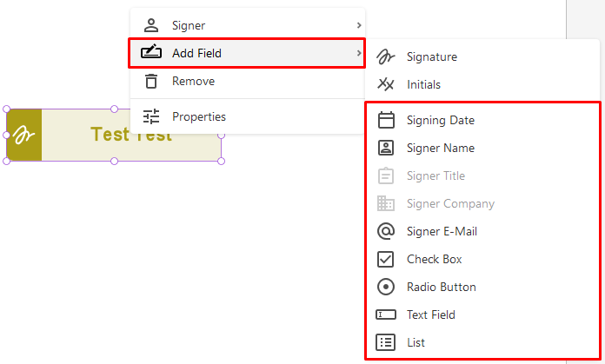Screen dimensions: 605x364
Task: Expand the Signer submenu arrow
Action: pos(359,25)
